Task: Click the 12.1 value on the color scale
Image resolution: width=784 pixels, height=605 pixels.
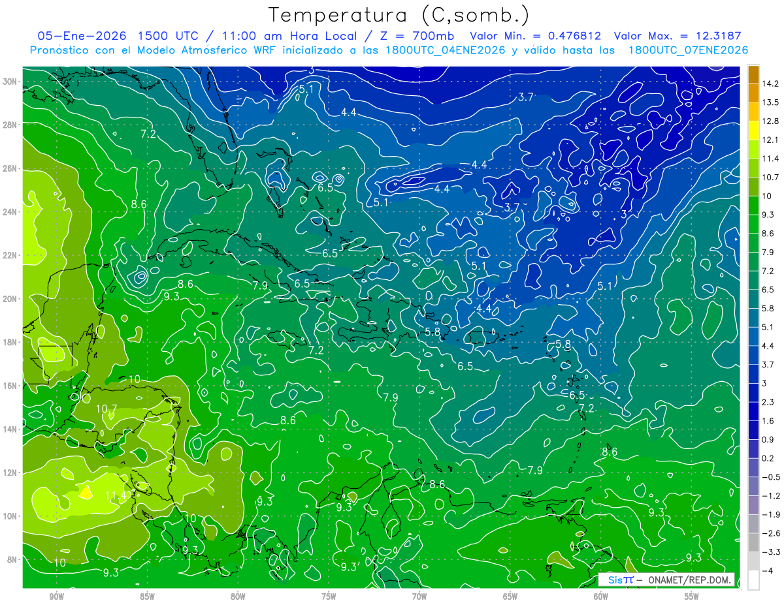Action: 772,140
